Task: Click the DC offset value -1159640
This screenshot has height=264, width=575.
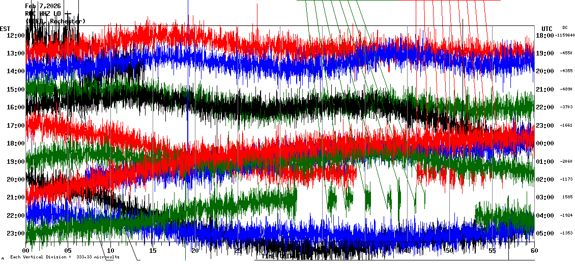Action: point(565,36)
